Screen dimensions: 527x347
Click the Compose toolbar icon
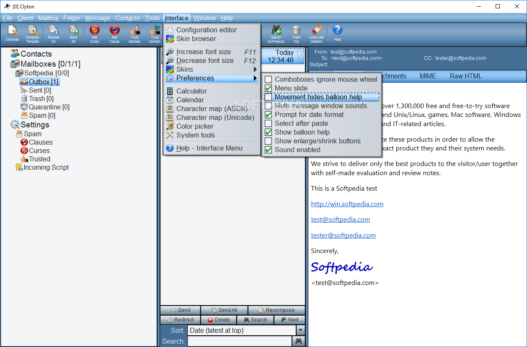(x=12, y=34)
